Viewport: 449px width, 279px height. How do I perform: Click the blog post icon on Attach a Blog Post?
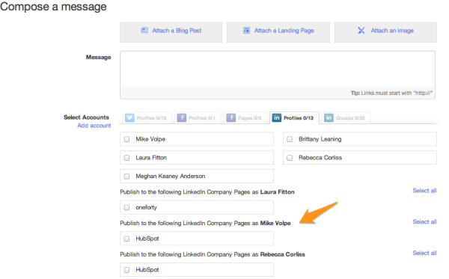coord(144,31)
